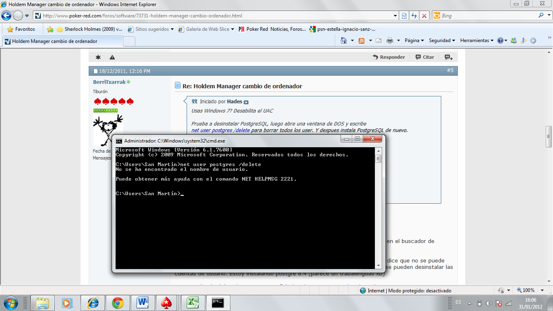Open Sherlock Holmes (2009) favorite link
Viewport: 553px width, 311px height.
coord(89,29)
